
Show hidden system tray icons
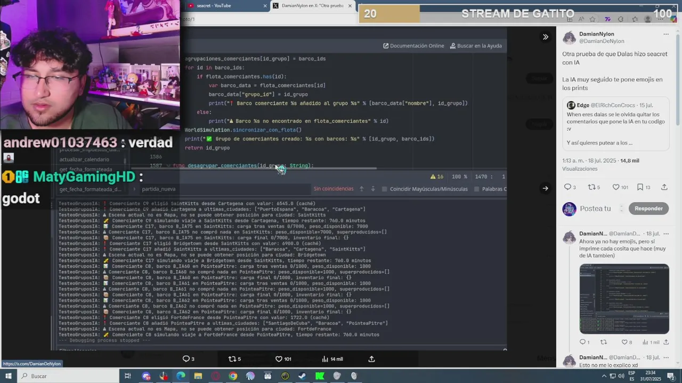click(x=604, y=376)
